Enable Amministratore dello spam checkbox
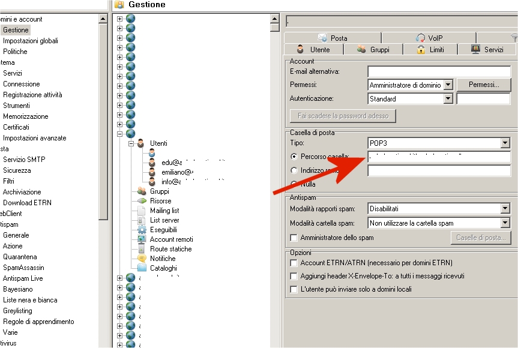518x348 pixels. tap(294, 238)
